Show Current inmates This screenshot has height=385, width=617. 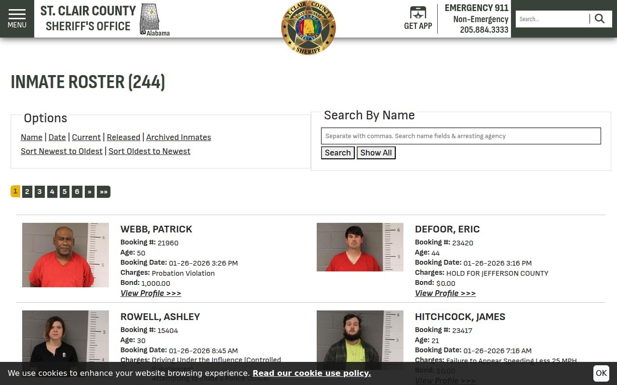click(x=86, y=137)
